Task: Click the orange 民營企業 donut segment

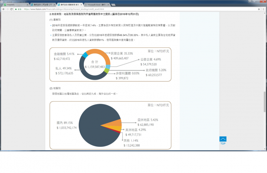Action: (x=100, y=53)
